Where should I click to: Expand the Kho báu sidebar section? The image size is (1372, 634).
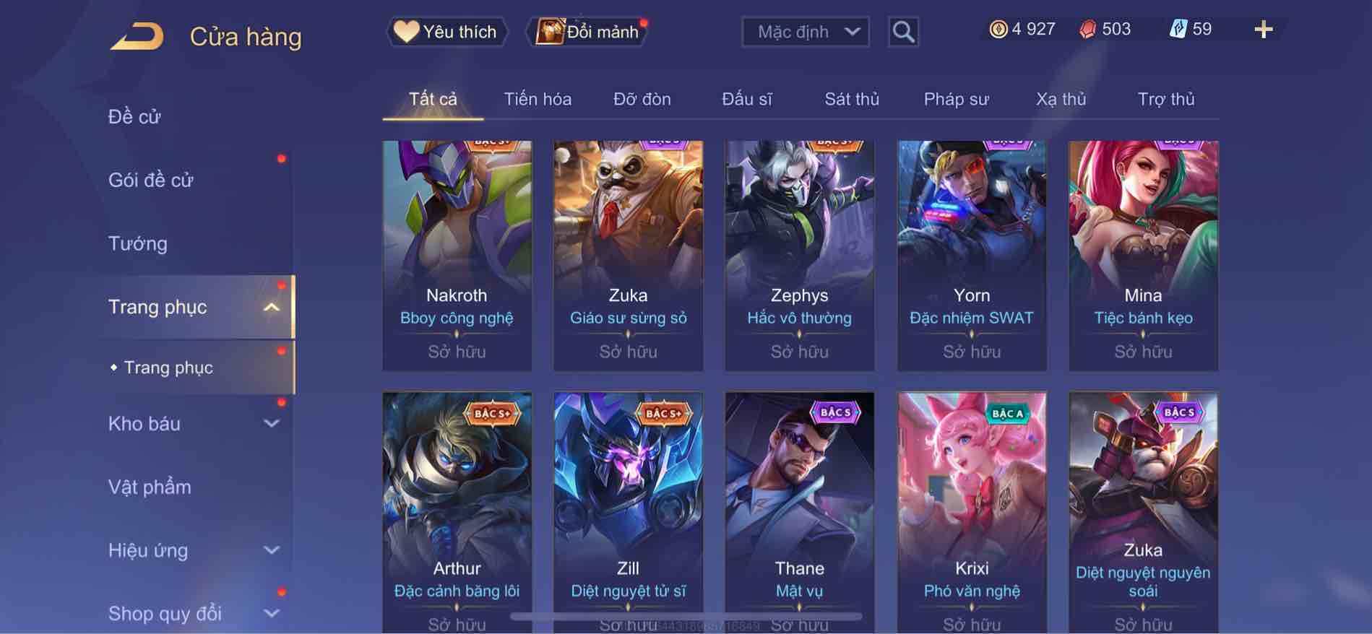click(272, 424)
